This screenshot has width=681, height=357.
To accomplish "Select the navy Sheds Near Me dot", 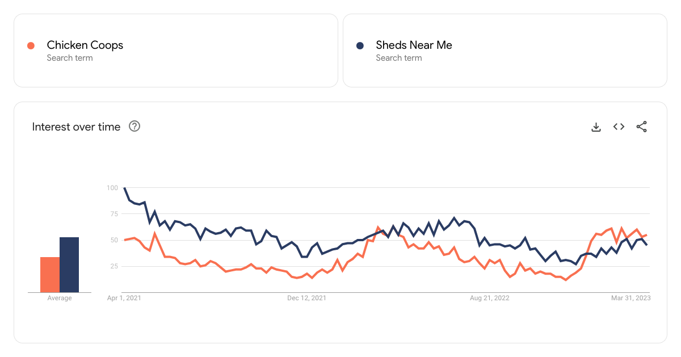I will point(360,45).
